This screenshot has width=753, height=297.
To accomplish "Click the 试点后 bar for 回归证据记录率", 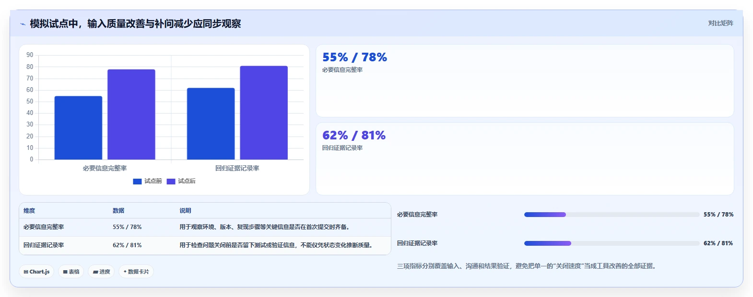I will pos(264,113).
